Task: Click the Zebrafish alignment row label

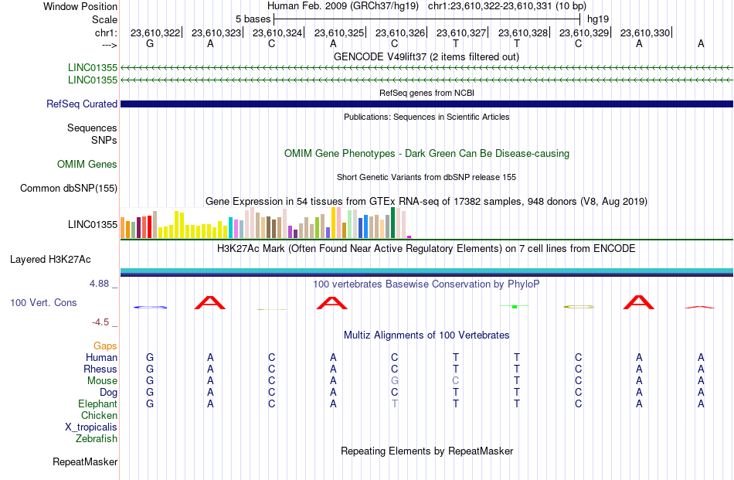Action: pyautogui.click(x=97, y=439)
